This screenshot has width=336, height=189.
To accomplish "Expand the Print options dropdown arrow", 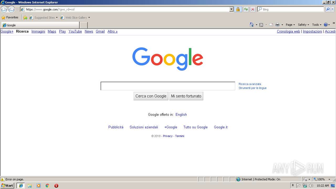I will pyautogui.click(x=282, y=25).
